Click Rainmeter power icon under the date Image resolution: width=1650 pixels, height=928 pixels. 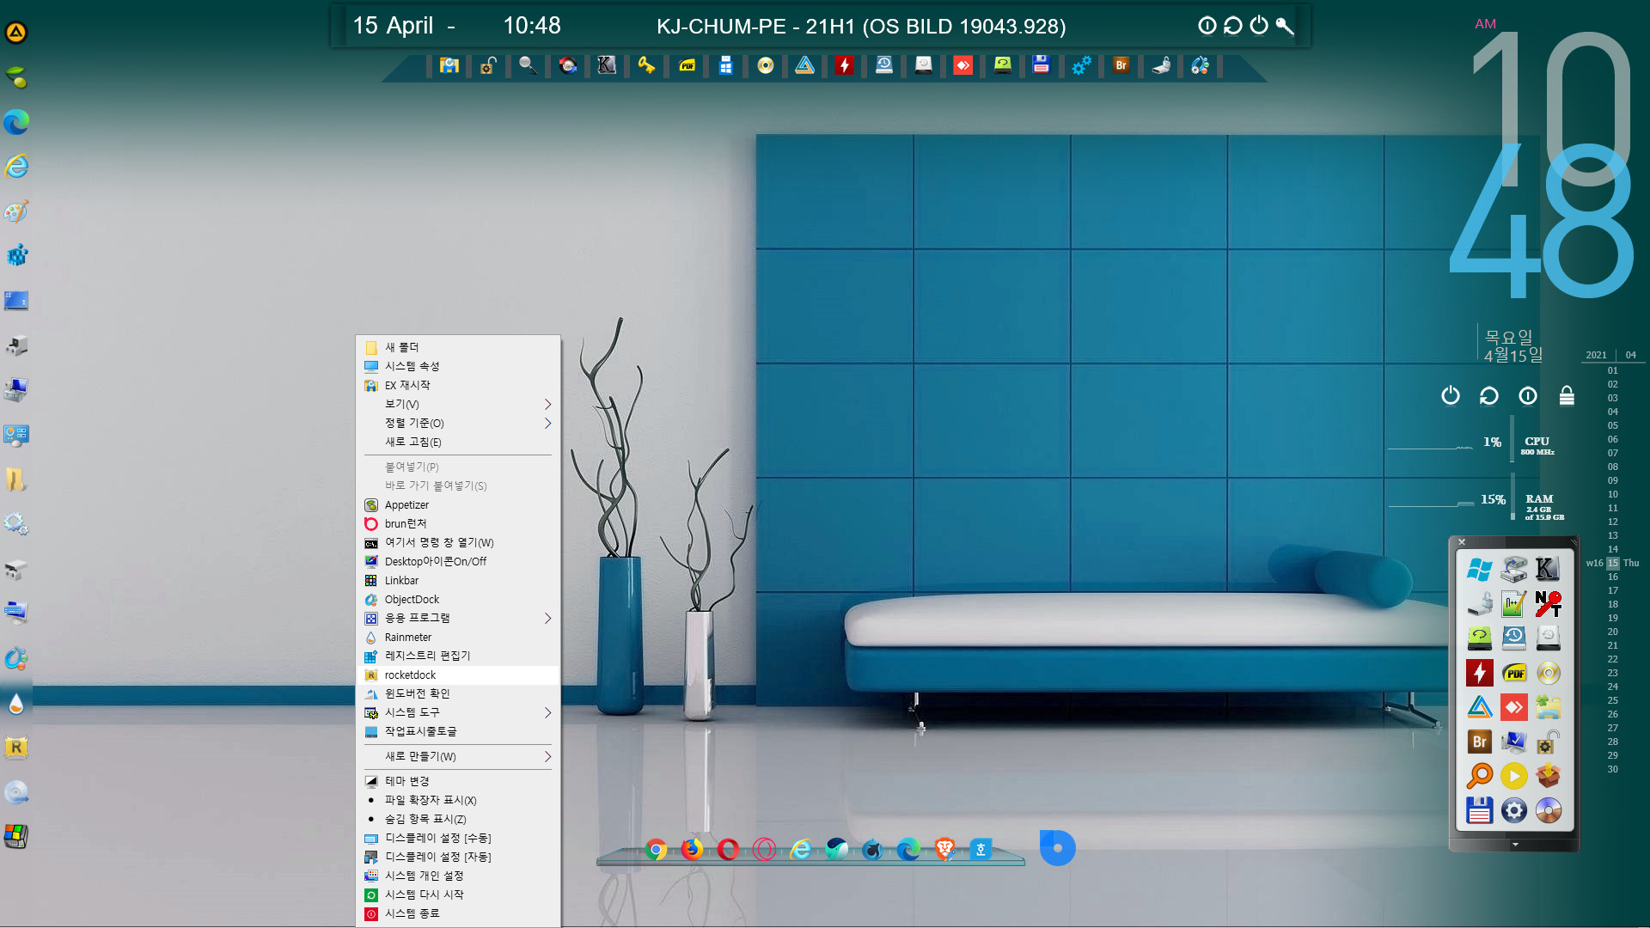click(1451, 395)
